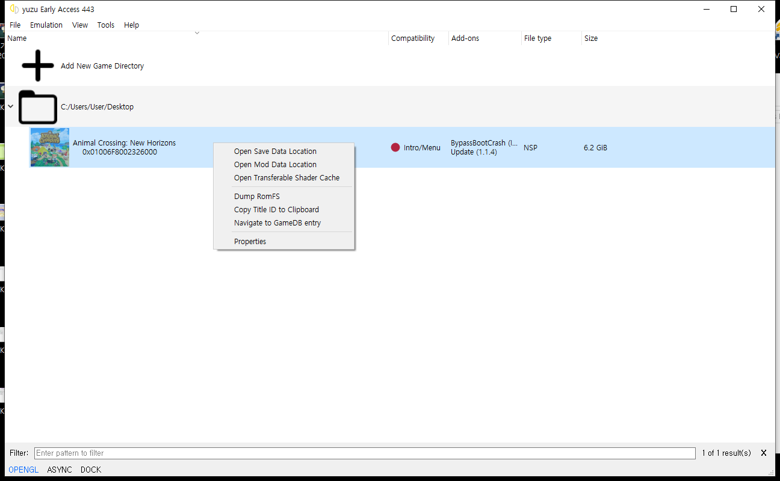Toggle the OPENGL renderer status button
Image resolution: width=780 pixels, height=481 pixels.
point(23,470)
